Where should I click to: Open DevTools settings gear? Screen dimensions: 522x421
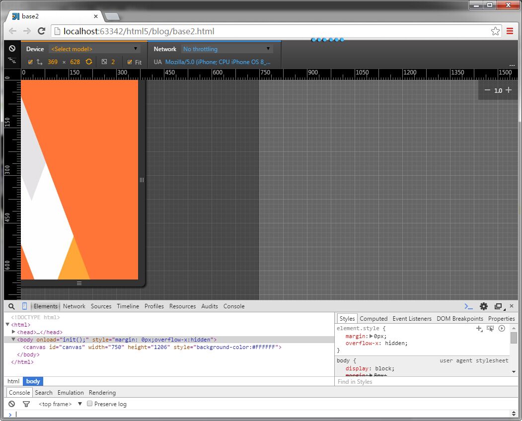click(483, 306)
